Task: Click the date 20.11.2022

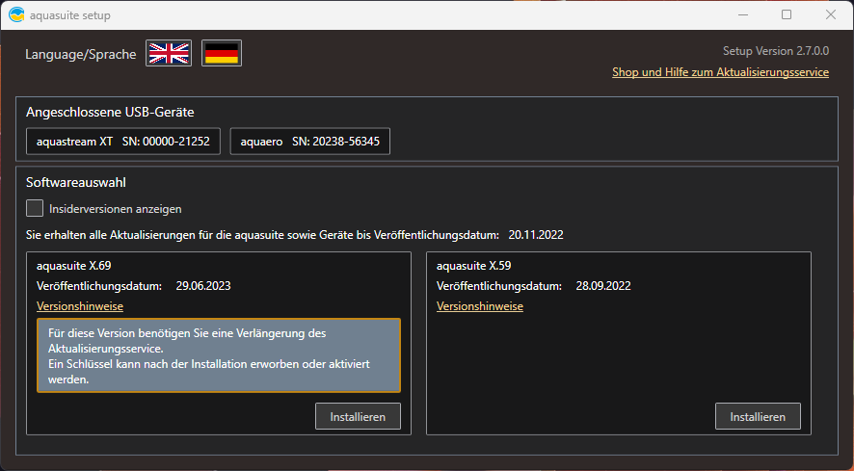Action: (x=536, y=235)
